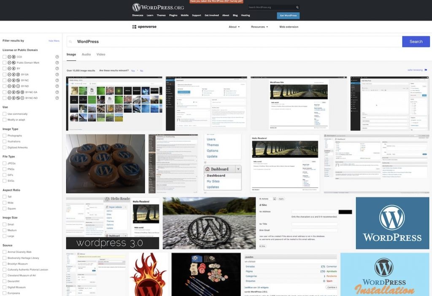This screenshot has height=296, width=432.
Task: Open the Get Involved menu item
Action: pos(212,16)
